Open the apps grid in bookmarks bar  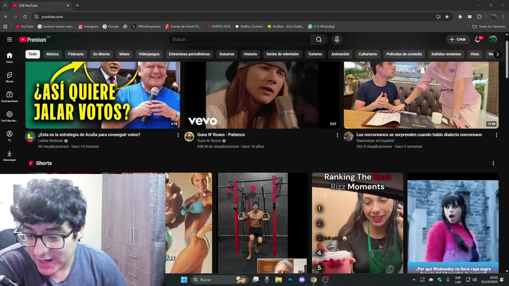click(x=5, y=27)
